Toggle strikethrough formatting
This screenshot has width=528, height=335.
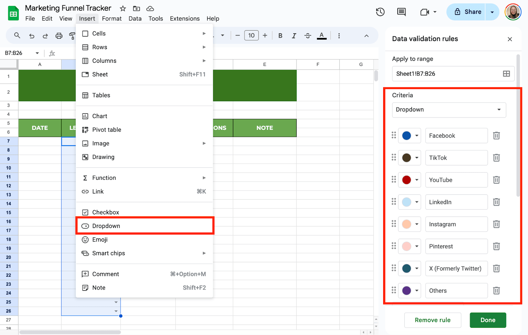coord(308,36)
